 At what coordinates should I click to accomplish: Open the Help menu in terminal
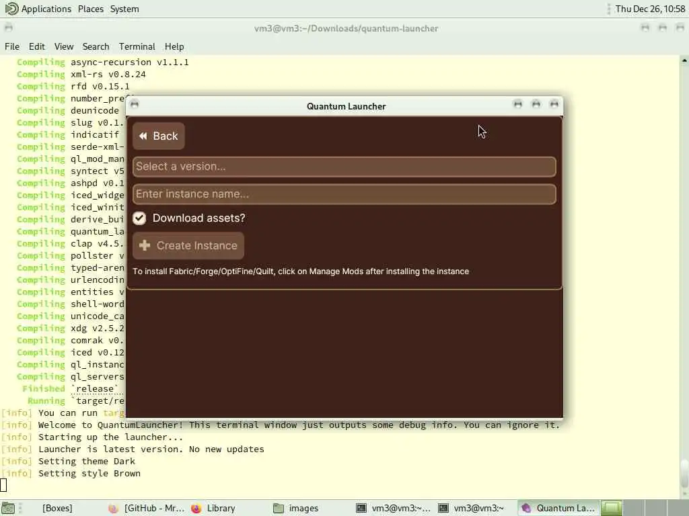pos(174,46)
